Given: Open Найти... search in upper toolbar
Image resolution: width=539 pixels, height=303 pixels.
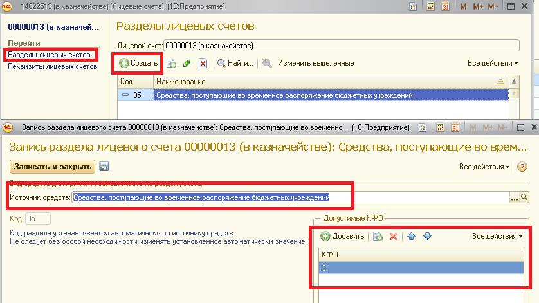Looking at the screenshot, I should point(235,63).
